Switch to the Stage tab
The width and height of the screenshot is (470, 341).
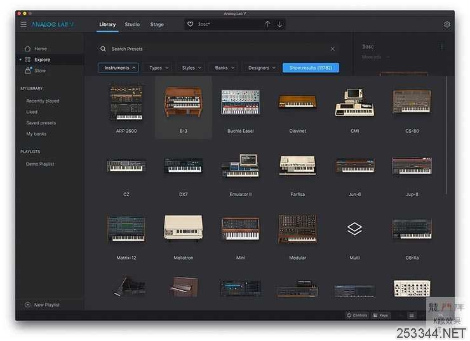(157, 24)
